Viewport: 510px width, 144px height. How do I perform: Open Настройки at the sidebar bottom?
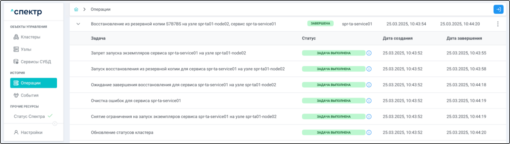pos(32,132)
